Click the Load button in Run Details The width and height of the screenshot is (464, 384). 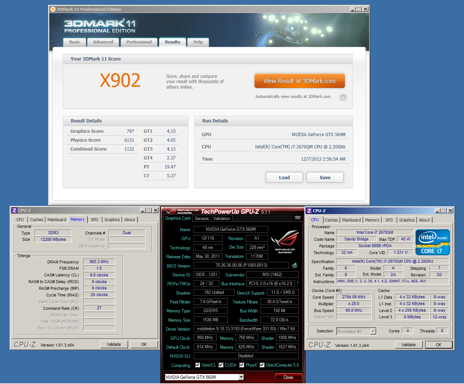284,177
